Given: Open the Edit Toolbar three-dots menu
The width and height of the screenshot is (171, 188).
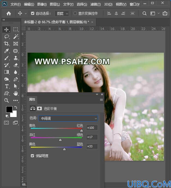Looking at the screenshot, I should 16,100.
